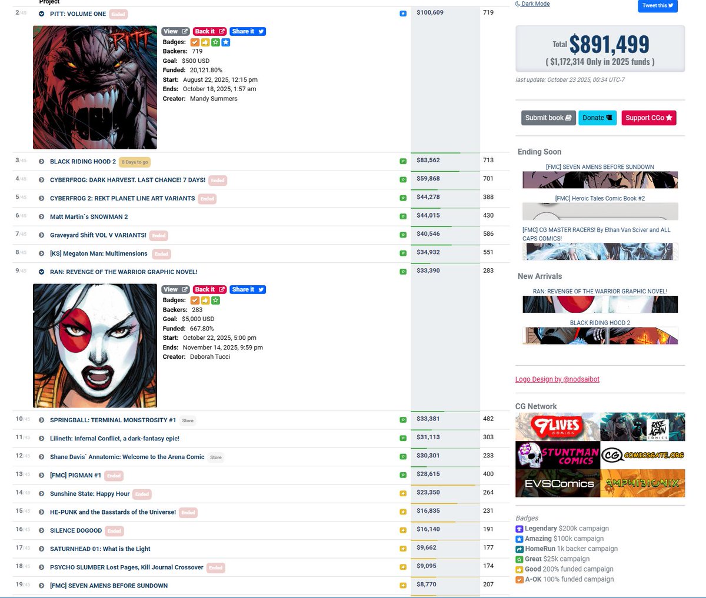Click the yellow badge icon in SEVEN AMENS row
This screenshot has width=706, height=598.
tap(403, 586)
